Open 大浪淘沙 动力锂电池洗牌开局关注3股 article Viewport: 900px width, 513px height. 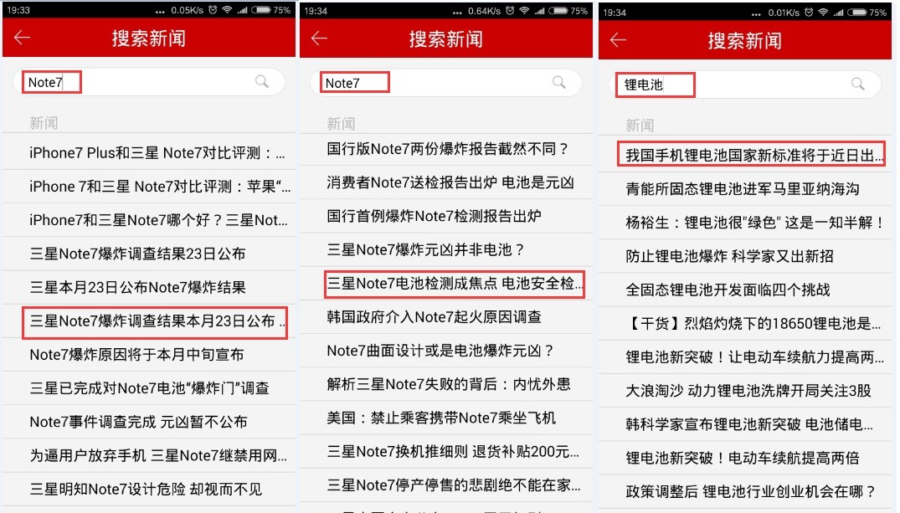tap(745, 391)
